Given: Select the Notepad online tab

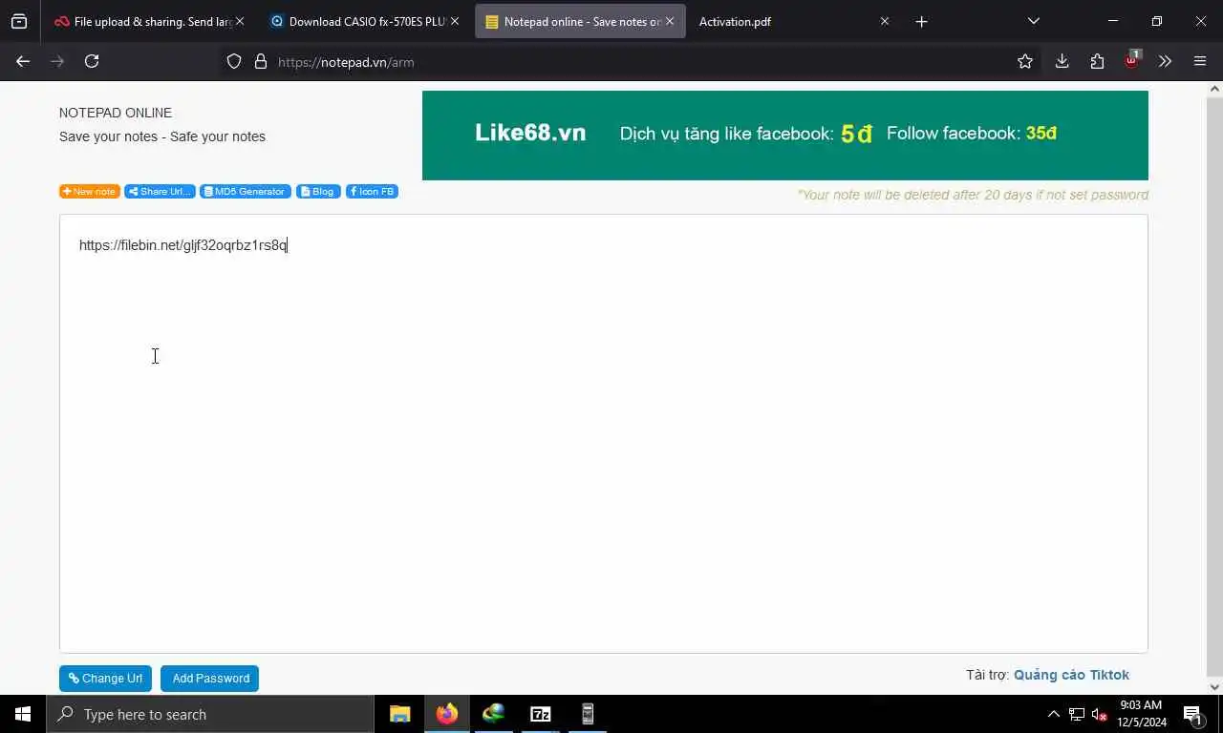Looking at the screenshot, I should [580, 21].
